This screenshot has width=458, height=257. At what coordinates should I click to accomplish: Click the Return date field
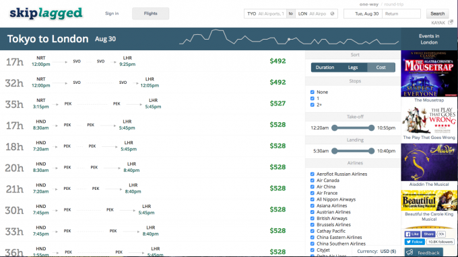tap(401, 13)
